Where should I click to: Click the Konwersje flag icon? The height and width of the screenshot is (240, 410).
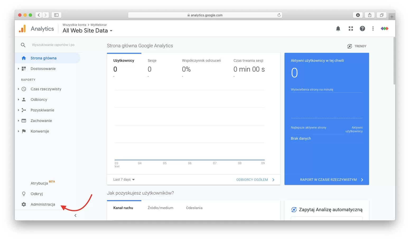pyautogui.click(x=24, y=131)
